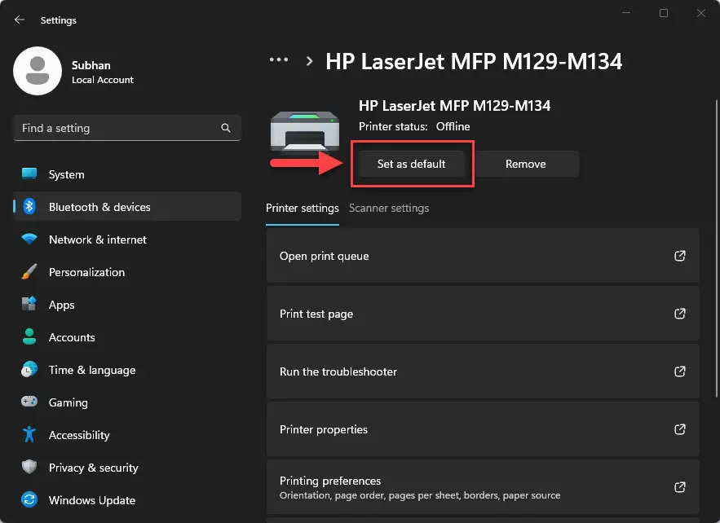The width and height of the screenshot is (720, 523).
Task: Click the external link icon for Print test page
Action: click(x=679, y=314)
